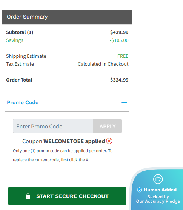
Task: Open the Human Added accuracy pledge badge
Action: point(157,189)
